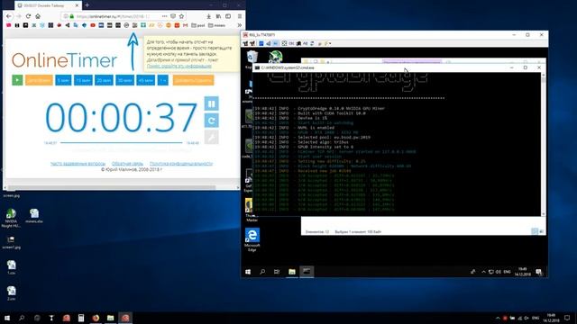Open the 'pool' bookmarks folder
Viewport: 577px width, 324px height.
pyautogui.click(x=198, y=25)
